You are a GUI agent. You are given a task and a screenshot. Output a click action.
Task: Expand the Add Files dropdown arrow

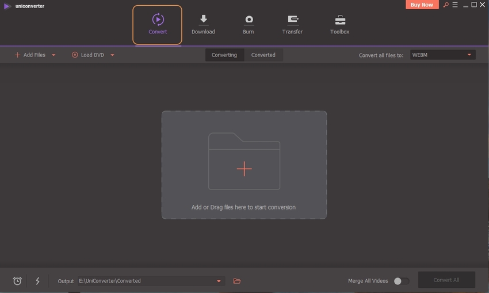[54, 55]
